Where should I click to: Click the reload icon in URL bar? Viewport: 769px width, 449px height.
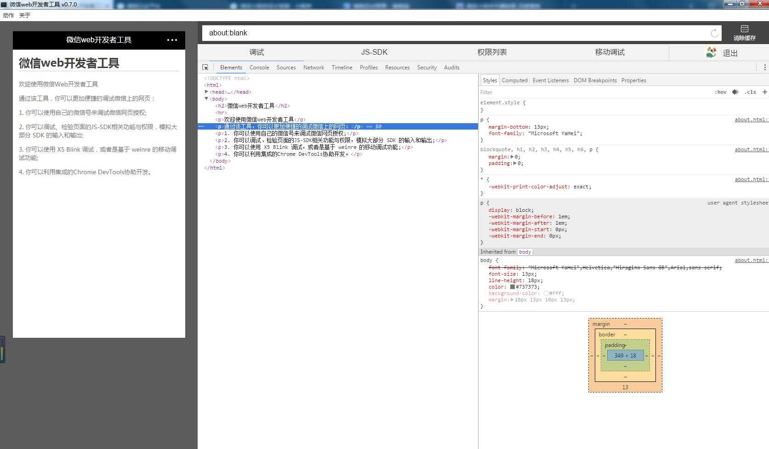[x=714, y=33]
